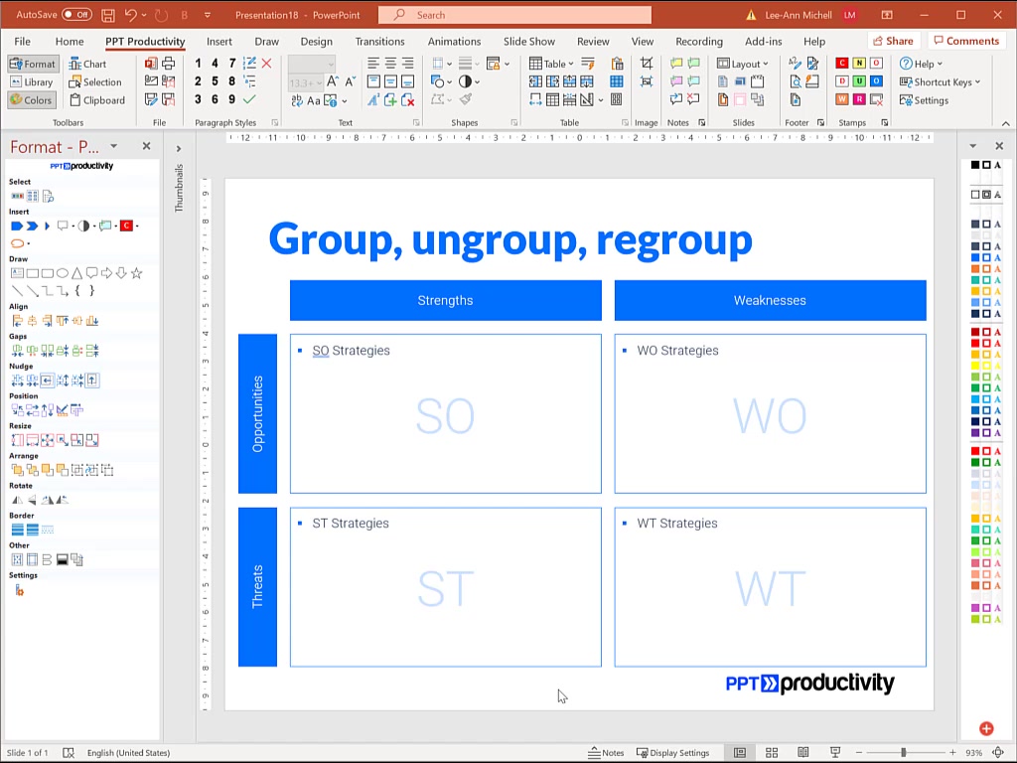Click the Share button
Viewport: 1017px width, 763px height.
tap(893, 41)
